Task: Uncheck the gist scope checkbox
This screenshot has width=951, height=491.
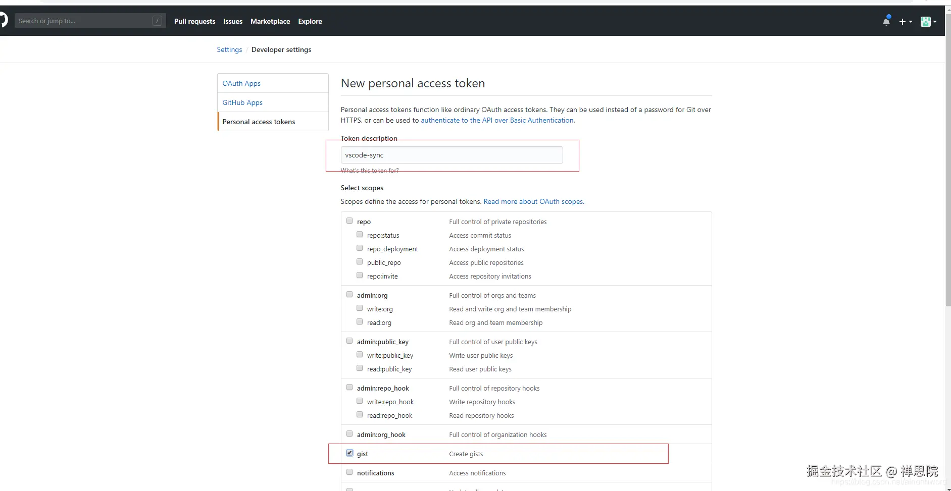Action: pyautogui.click(x=349, y=453)
